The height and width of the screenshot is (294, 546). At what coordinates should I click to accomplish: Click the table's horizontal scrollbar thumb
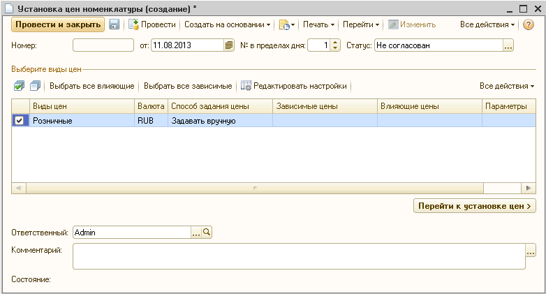[x=255, y=188]
